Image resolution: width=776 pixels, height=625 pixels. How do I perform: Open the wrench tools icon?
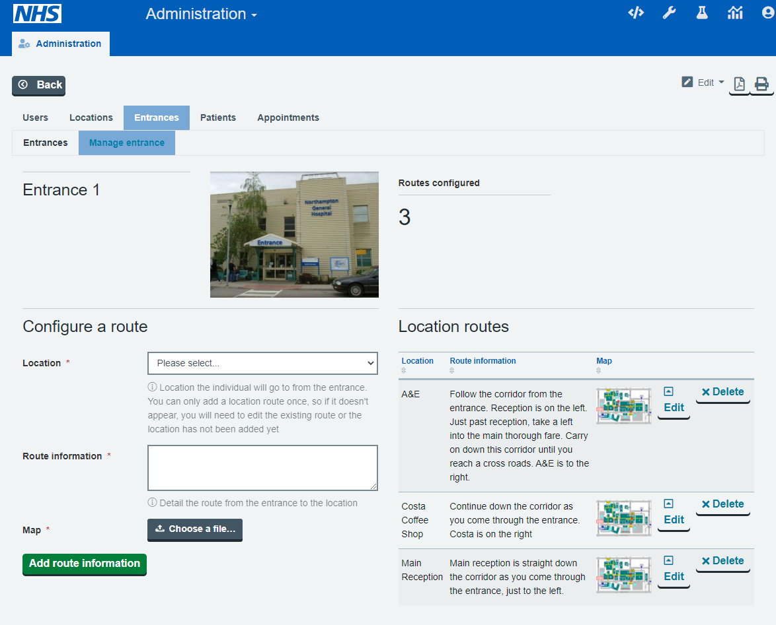point(669,13)
